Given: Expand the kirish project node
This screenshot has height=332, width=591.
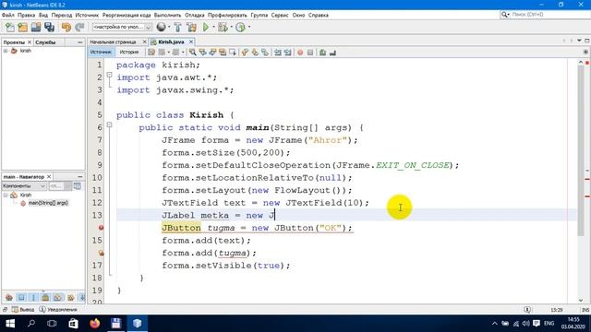Looking at the screenshot, I should click(x=6, y=51).
